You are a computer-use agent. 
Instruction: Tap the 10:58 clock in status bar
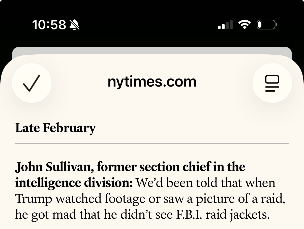pyautogui.click(x=49, y=25)
